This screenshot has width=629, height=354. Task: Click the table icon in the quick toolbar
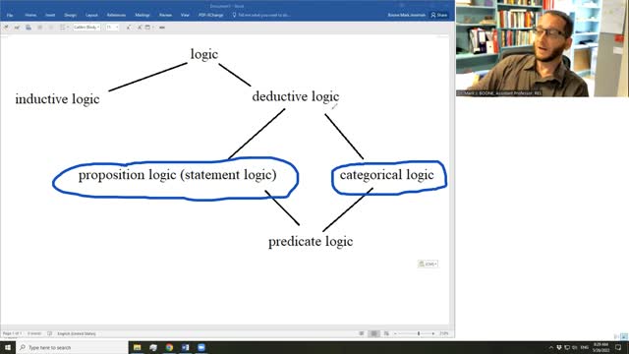click(x=148, y=28)
